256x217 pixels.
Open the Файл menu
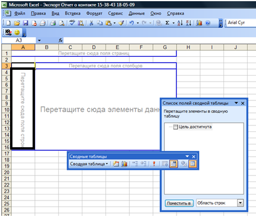coord(20,14)
